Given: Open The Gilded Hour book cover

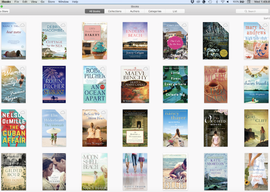Looking at the screenshot, I should click(x=13, y=172).
